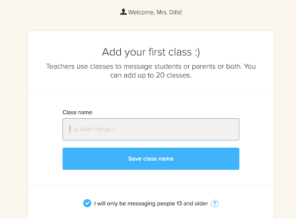The image size is (296, 219).
Task: Uncheck the 13 and older checkbox
Action: tap(87, 203)
